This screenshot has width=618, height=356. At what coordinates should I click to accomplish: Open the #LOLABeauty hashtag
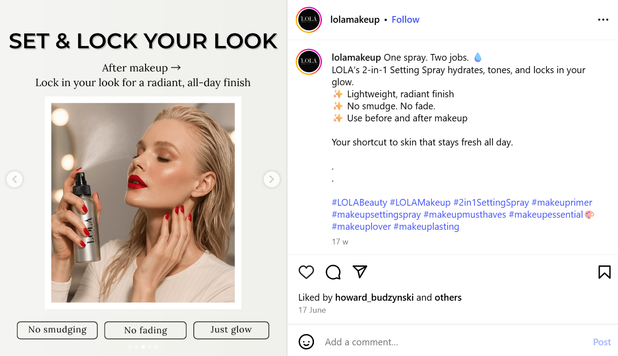[x=359, y=203]
